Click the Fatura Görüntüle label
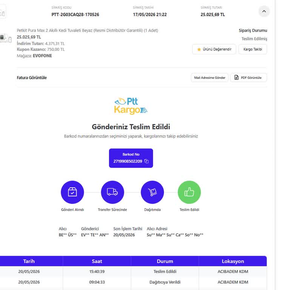 point(32,78)
